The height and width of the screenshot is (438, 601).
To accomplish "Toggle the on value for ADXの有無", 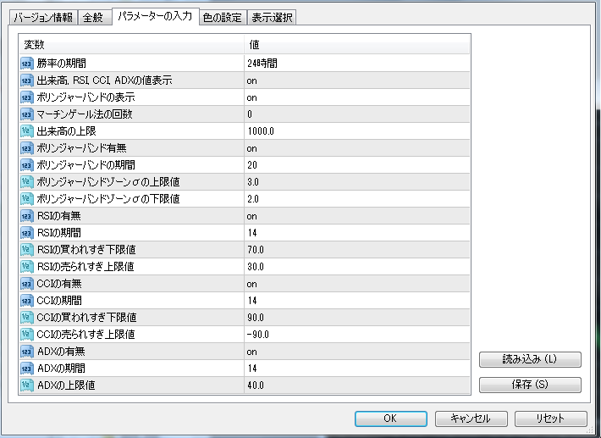I will click(357, 352).
